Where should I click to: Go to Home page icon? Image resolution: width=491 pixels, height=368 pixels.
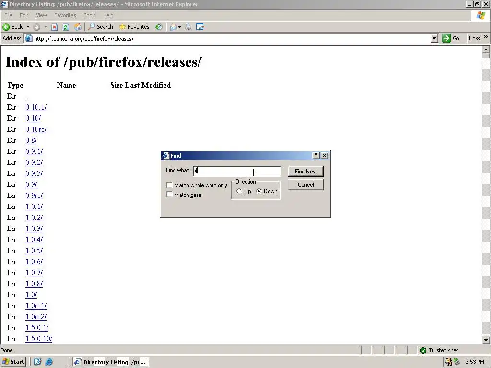coord(78,27)
